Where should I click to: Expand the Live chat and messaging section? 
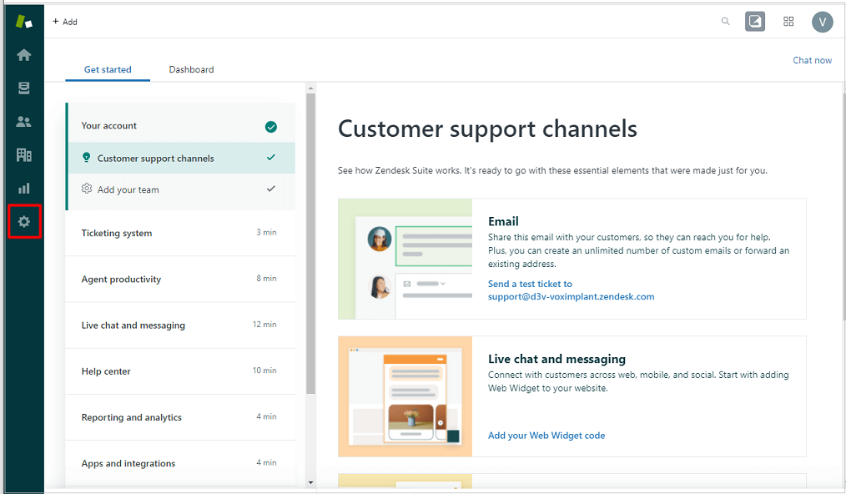tap(180, 325)
